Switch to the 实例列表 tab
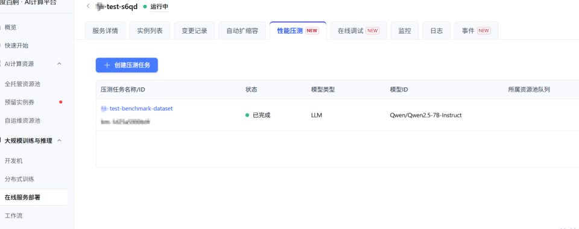 click(x=150, y=31)
